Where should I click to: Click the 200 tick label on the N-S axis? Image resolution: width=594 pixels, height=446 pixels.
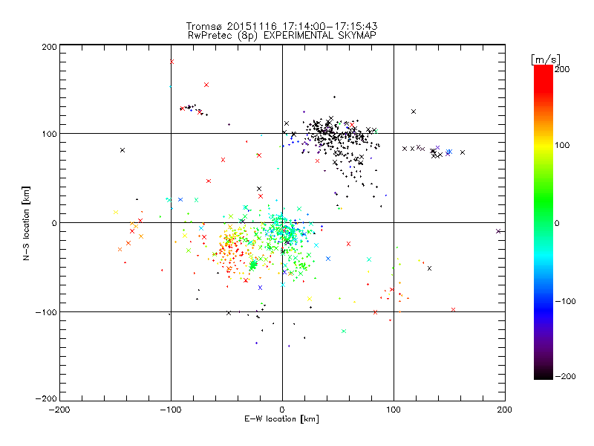tap(49, 47)
